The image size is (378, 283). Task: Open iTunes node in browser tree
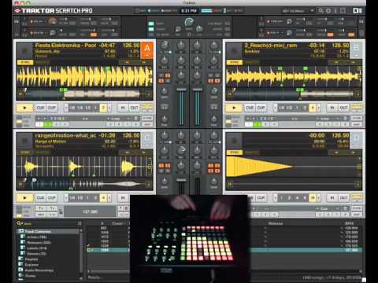click(30, 276)
